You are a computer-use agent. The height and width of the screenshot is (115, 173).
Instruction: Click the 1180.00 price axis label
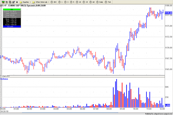[x=169, y=6]
